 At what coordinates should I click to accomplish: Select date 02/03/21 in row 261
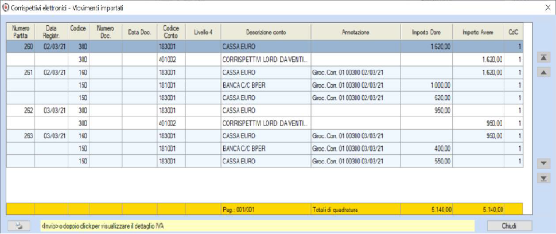click(x=52, y=73)
